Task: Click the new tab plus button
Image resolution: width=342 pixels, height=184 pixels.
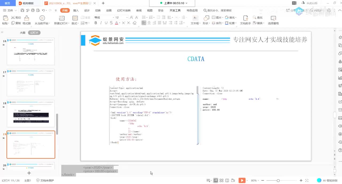Action: click(x=103, y=3)
